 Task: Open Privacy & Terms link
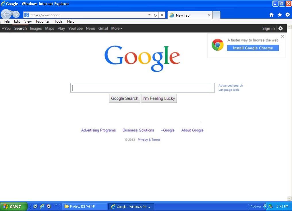click(149, 140)
